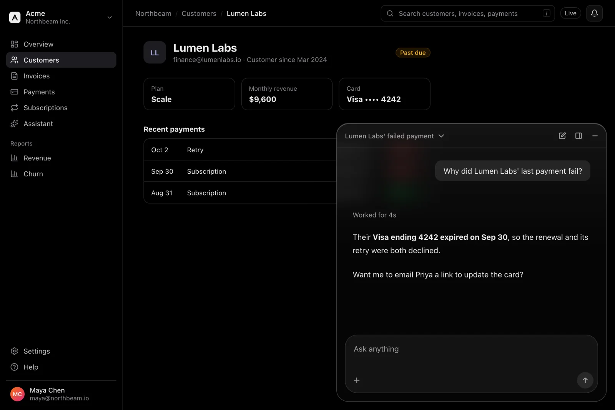
Task: Open the Monthly revenue $9,600 card
Action: coord(287,94)
